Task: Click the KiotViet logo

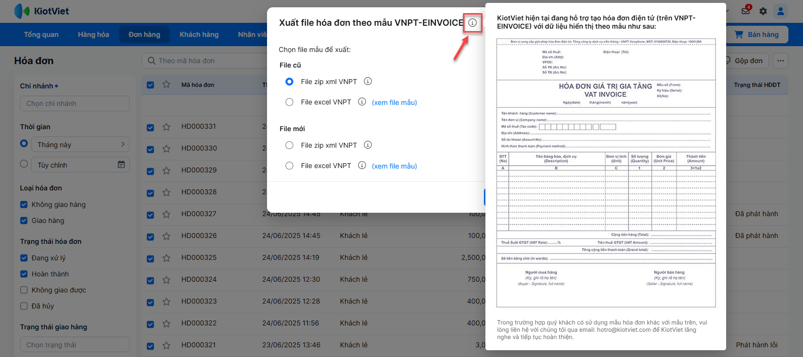Action: coord(42,11)
